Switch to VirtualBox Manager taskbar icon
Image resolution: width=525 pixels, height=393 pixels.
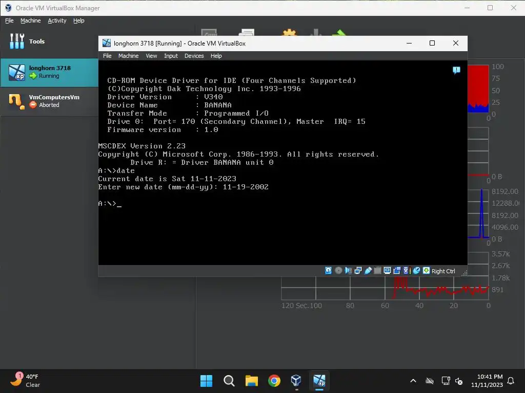tap(296, 381)
